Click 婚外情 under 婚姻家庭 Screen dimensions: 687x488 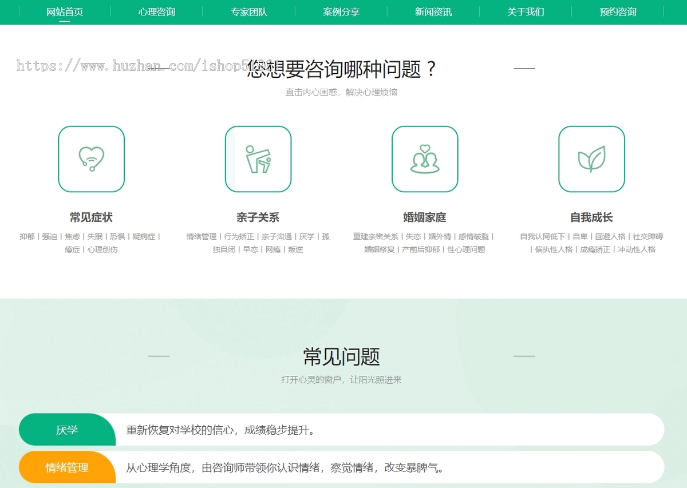440,236
